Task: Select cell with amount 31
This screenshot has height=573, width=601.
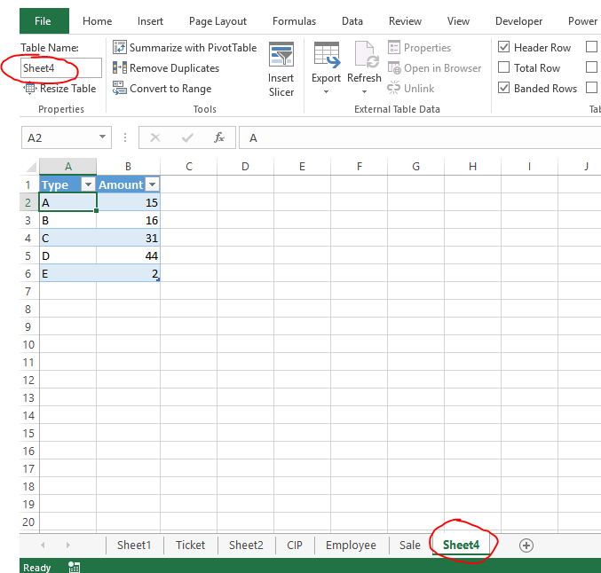Action: click(x=128, y=238)
